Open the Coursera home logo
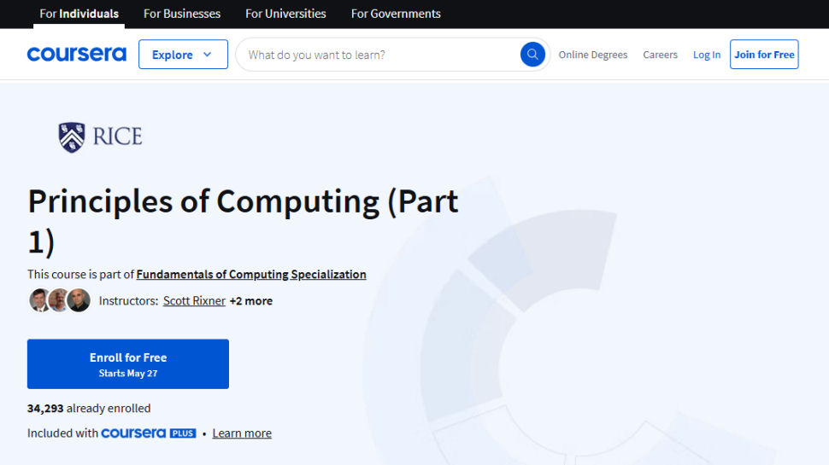The image size is (829, 465). coord(77,55)
